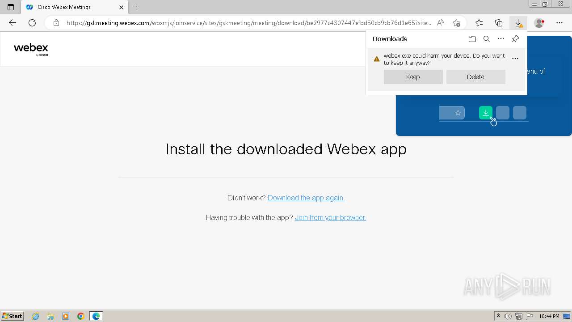
Task: Switch to Edge in taskbar
Action: click(x=96, y=316)
